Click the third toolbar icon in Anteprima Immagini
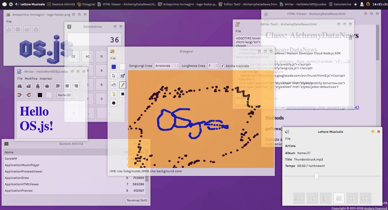388x210 pixels. (27, 29)
